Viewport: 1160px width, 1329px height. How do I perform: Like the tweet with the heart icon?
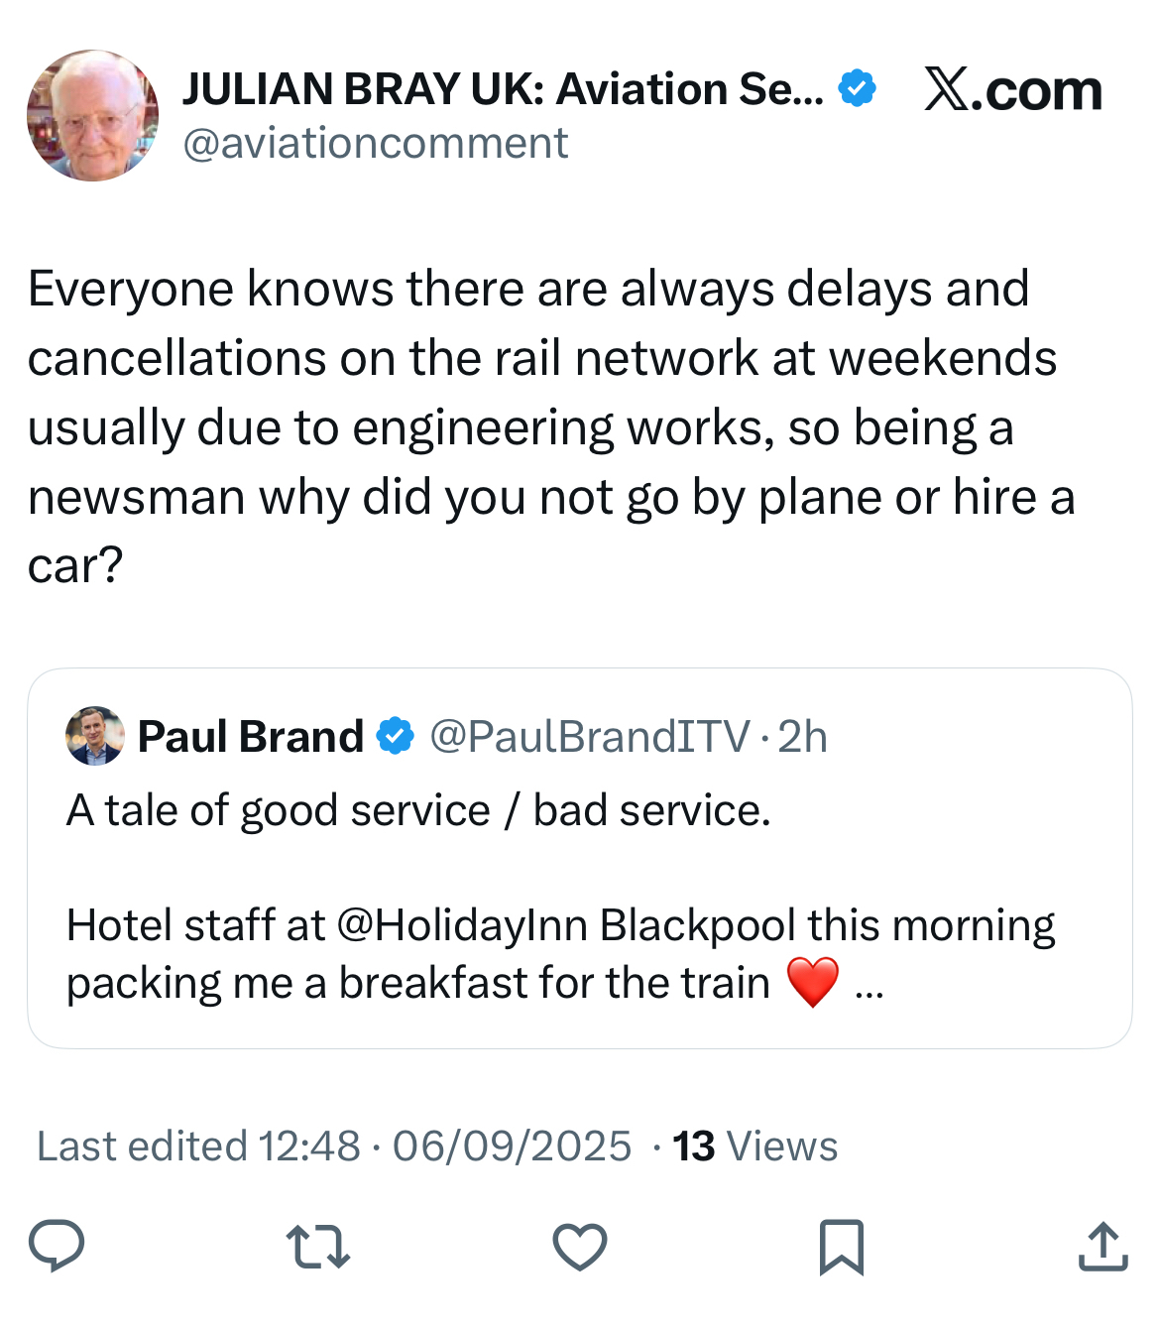pyautogui.click(x=579, y=1247)
